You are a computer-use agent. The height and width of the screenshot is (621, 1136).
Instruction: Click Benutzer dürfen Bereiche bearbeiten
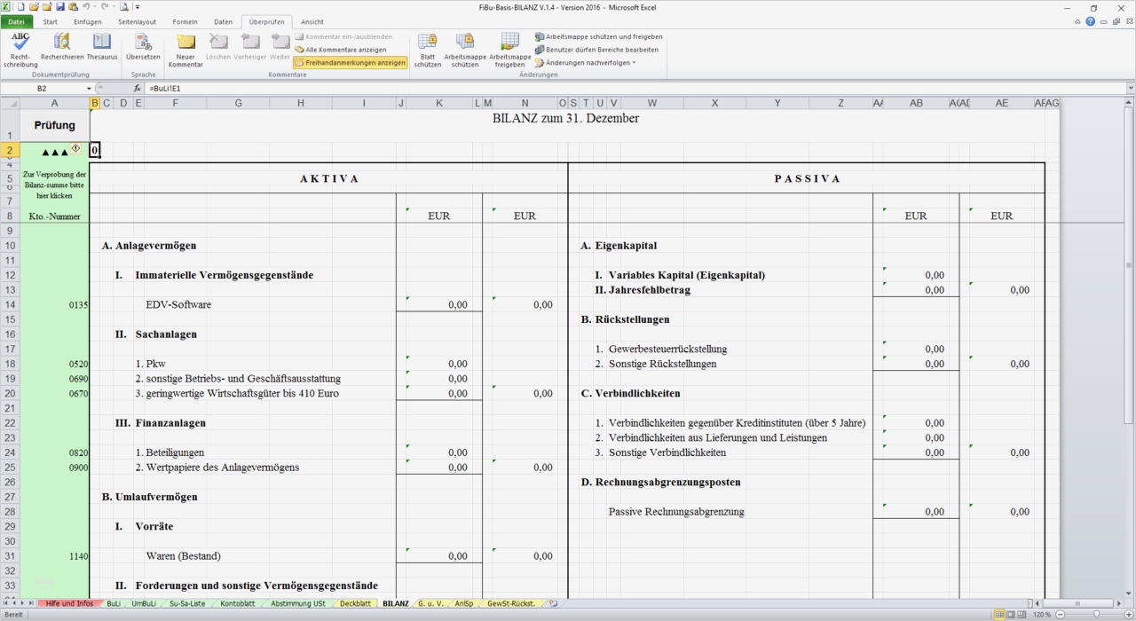click(x=596, y=50)
